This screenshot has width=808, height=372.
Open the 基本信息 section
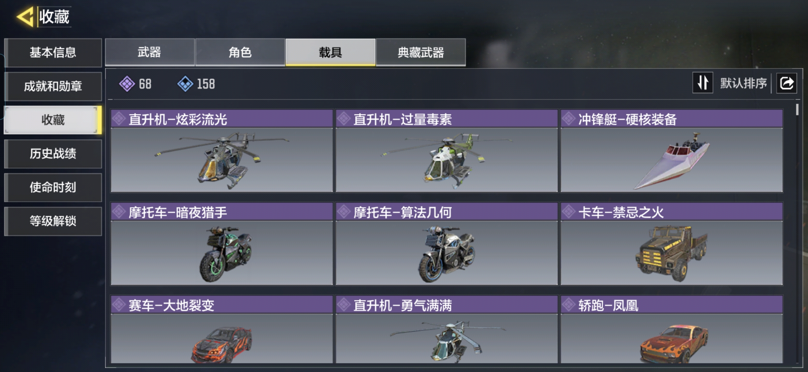[x=53, y=52]
